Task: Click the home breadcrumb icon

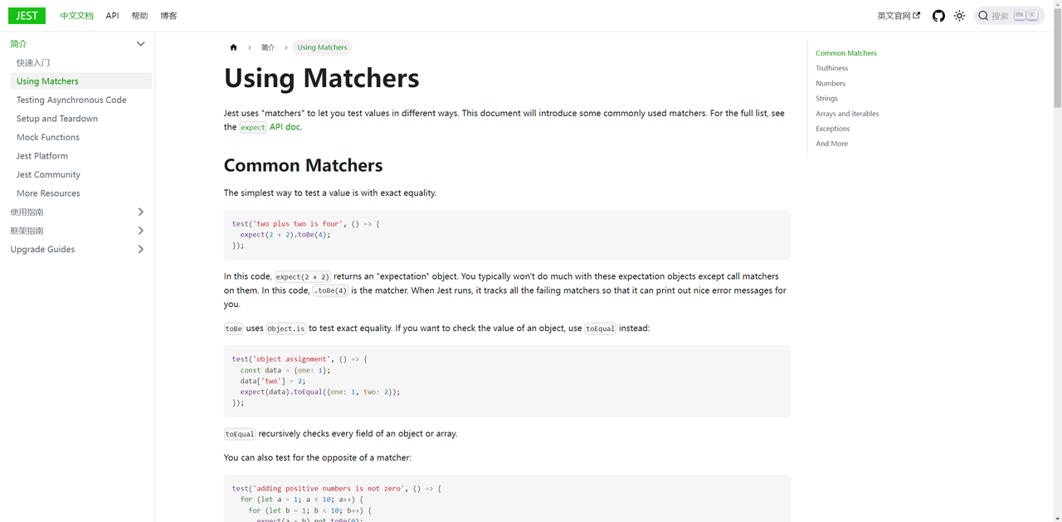Action: (234, 47)
